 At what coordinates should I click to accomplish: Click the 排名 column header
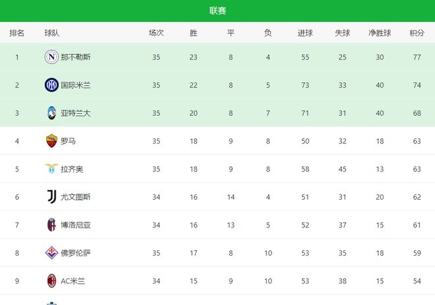point(17,33)
